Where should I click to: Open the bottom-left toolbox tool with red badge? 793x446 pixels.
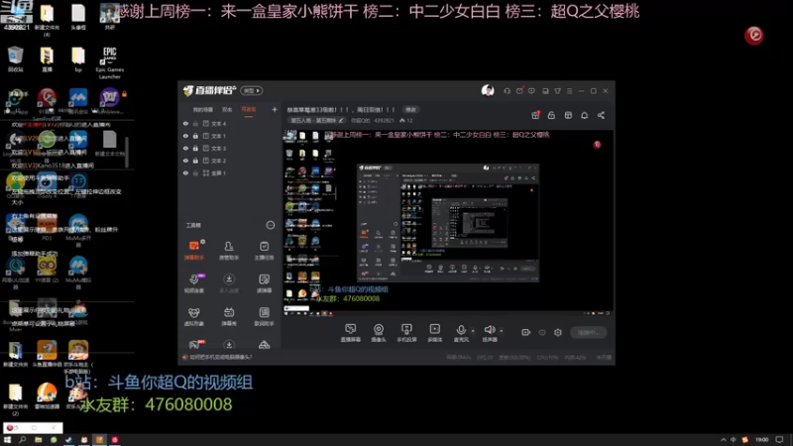point(194,345)
